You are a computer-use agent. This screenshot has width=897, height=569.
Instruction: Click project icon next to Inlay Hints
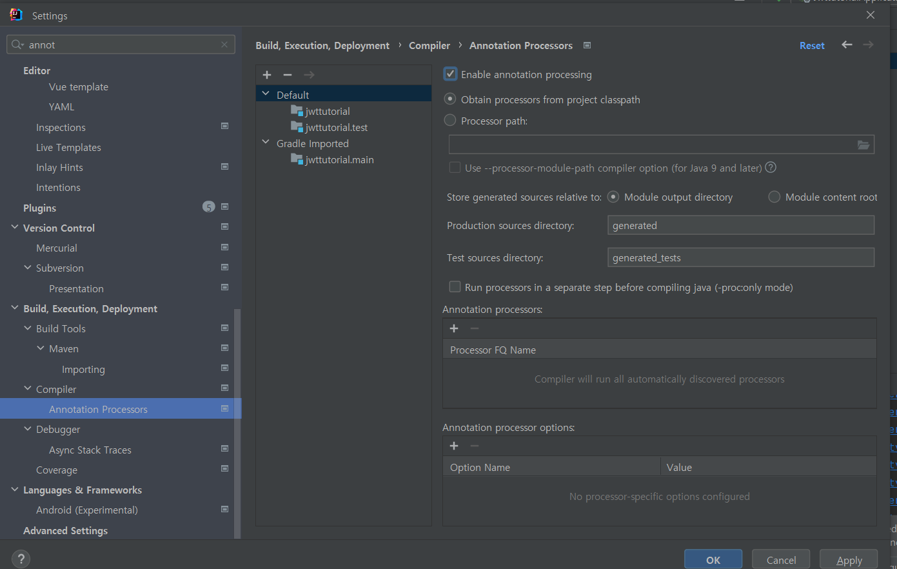[x=224, y=166]
